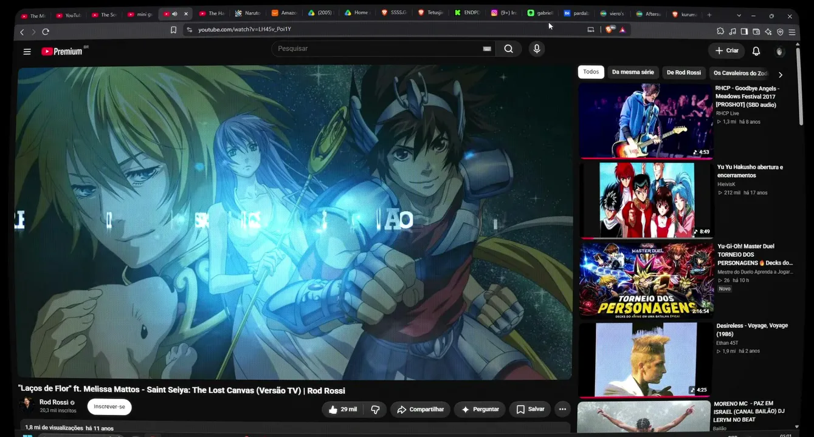
Task: Open the RHCP concert thumbnail
Action: [645, 120]
